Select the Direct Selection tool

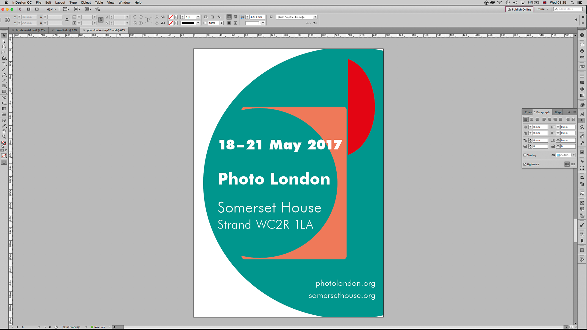pos(4,41)
